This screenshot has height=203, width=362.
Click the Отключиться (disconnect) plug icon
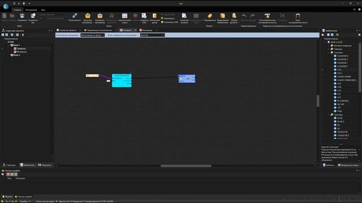(x=75, y=16)
